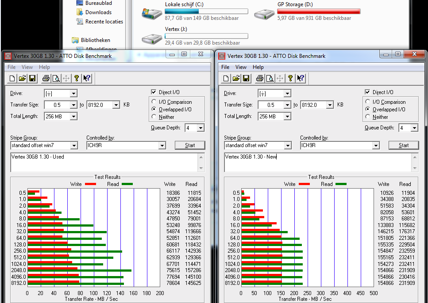Open Help menu in Used benchmark window
428x303 pixels.
point(44,67)
